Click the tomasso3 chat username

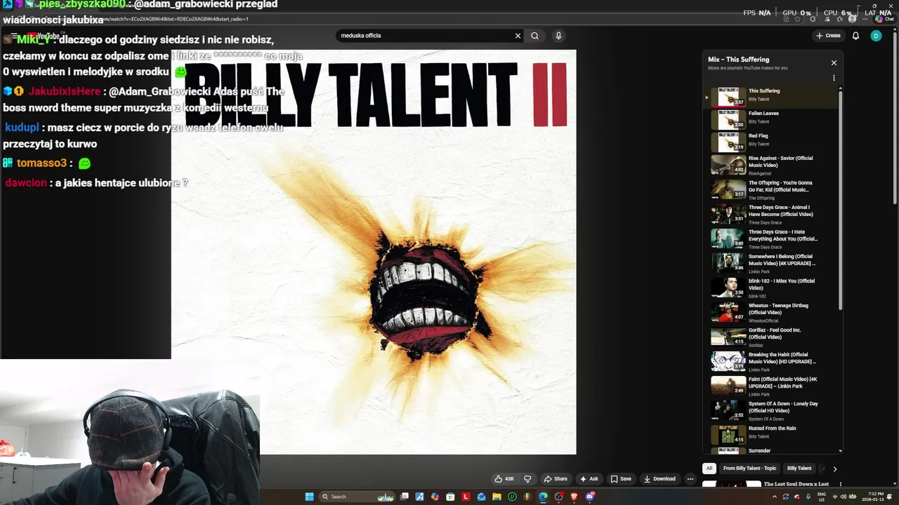click(x=41, y=163)
